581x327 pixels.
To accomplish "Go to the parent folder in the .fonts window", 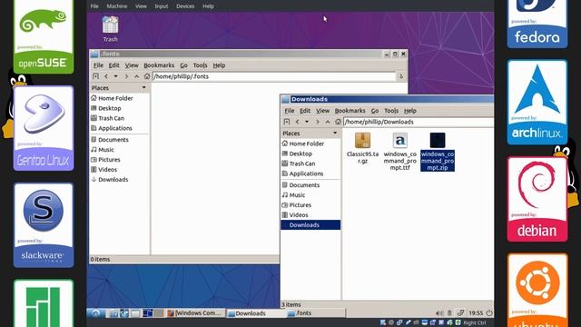I will pyautogui.click(x=137, y=76).
